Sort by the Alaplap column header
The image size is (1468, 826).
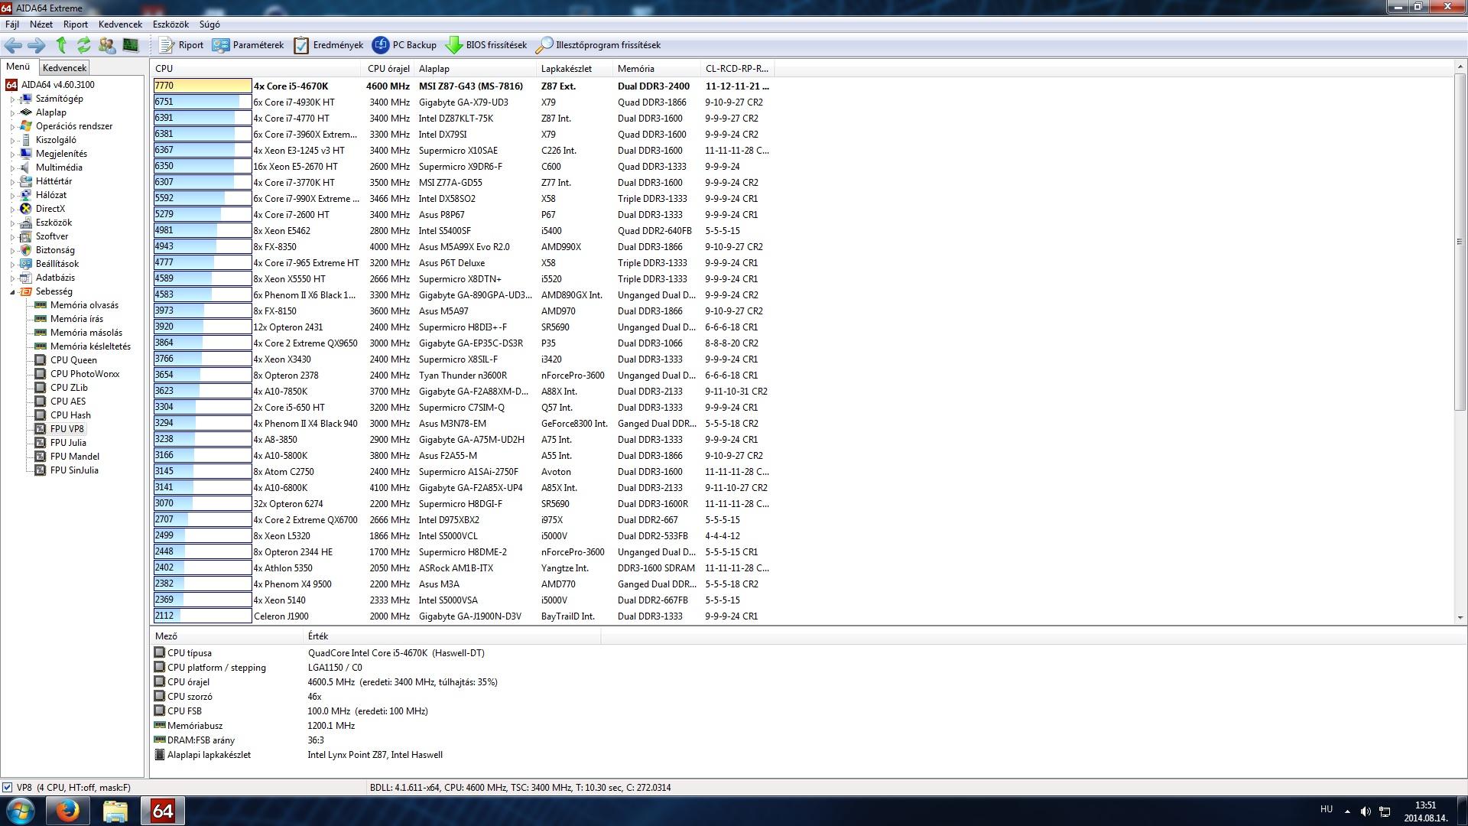[x=474, y=69]
